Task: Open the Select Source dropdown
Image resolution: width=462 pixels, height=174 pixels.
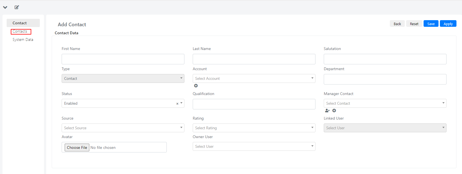Action: click(x=123, y=128)
